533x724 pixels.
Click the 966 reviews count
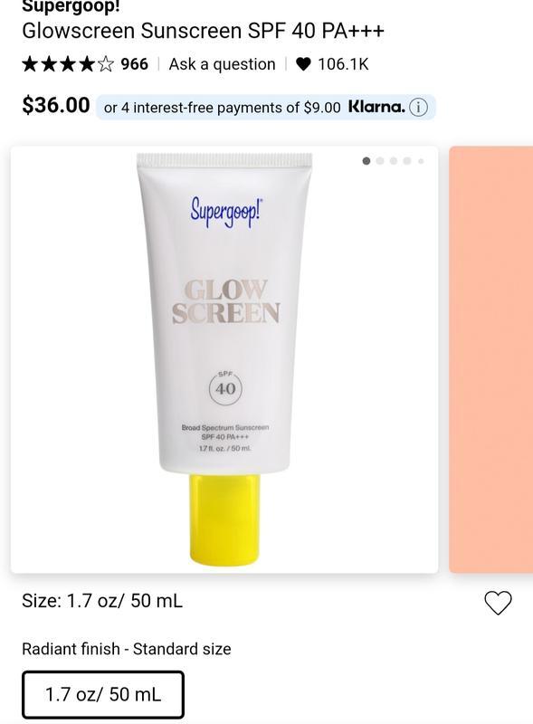pos(135,64)
